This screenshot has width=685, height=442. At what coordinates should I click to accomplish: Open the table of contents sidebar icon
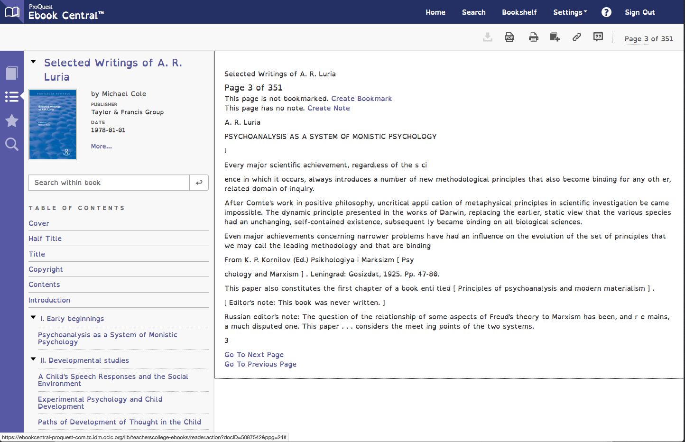(11, 96)
